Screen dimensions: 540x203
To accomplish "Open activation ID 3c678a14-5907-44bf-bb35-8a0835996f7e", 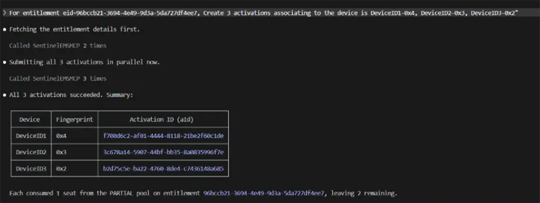I will click(x=163, y=152).
